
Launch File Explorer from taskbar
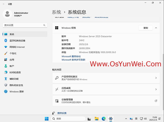pos(97,119)
